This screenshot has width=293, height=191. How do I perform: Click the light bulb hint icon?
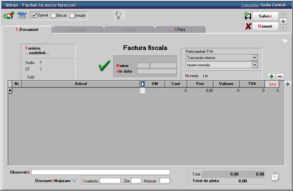coord(118,15)
